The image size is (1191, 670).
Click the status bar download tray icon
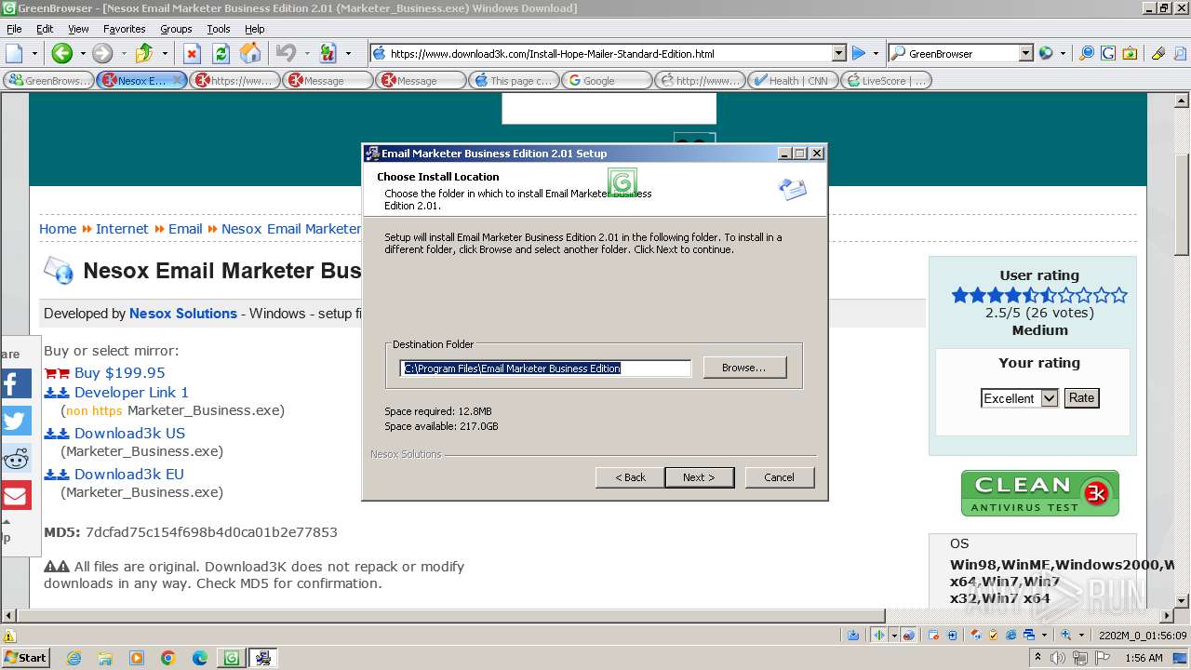click(853, 635)
